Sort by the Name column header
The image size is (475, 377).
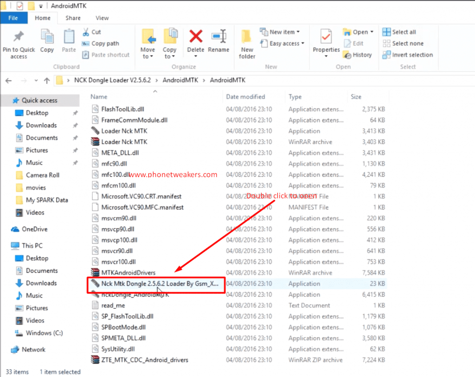pyautogui.click(x=99, y=96)
